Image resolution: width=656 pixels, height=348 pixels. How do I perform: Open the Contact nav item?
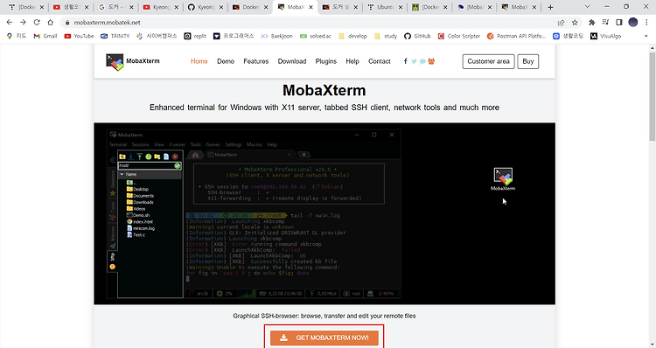point(380,61)
